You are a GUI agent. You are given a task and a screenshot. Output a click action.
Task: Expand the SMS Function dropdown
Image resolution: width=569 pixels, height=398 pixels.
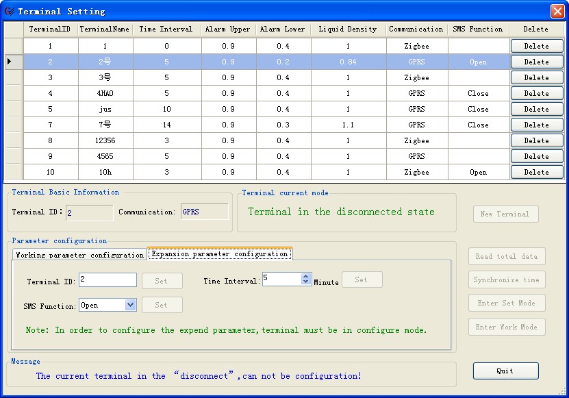tap(130, 306)
